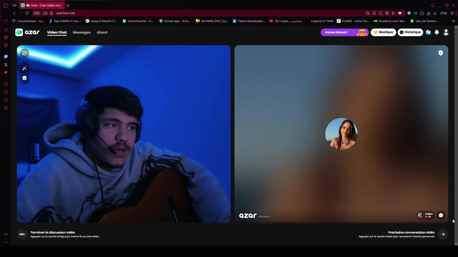Reload the current page

[27, 13]
